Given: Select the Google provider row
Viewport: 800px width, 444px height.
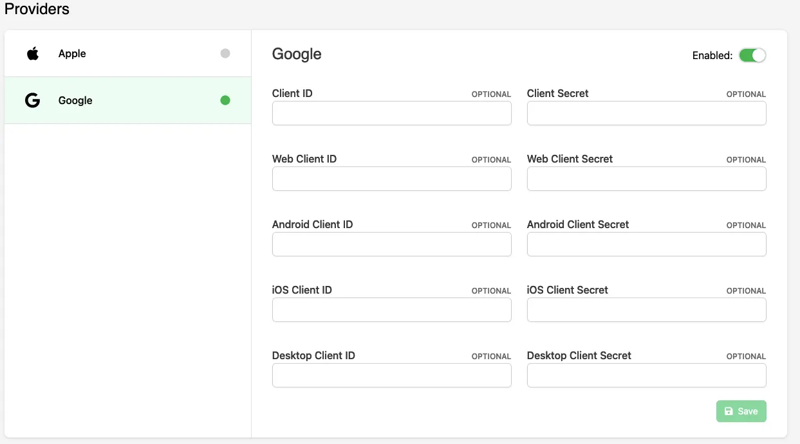Looking at the screenshot, I should [127, 100].
